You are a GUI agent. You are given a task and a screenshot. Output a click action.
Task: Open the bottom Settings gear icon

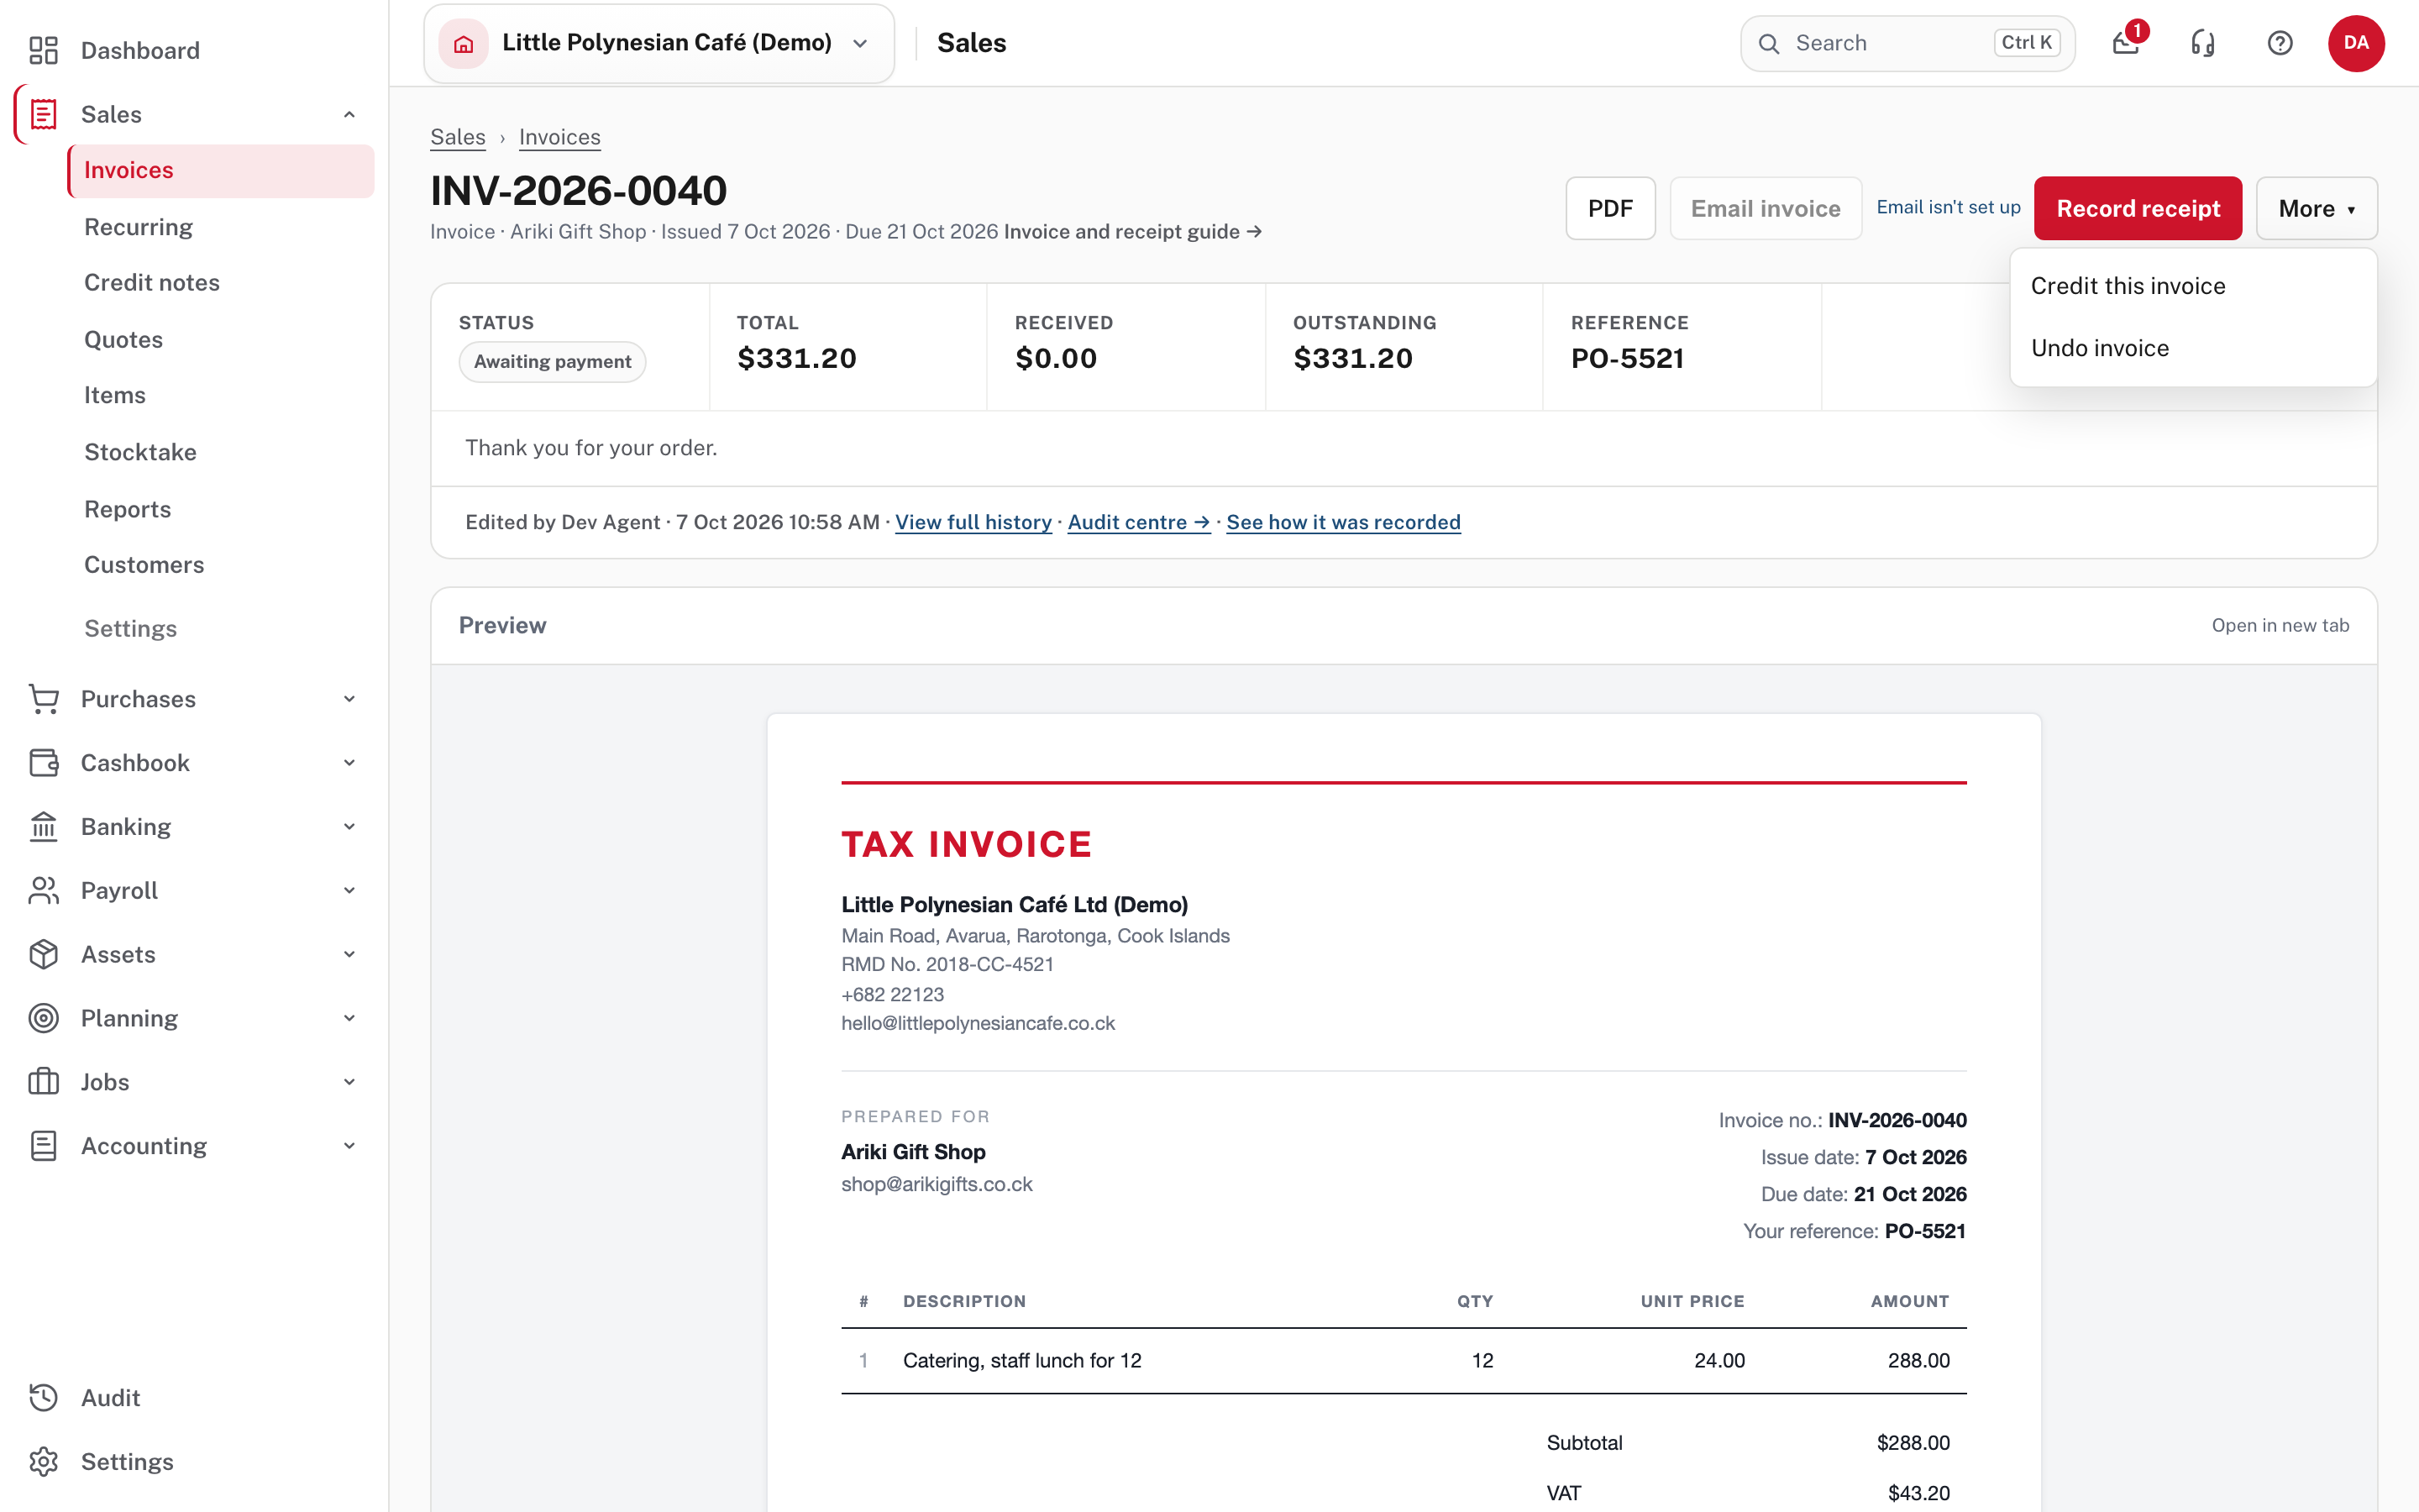[x=43, y=1462]
